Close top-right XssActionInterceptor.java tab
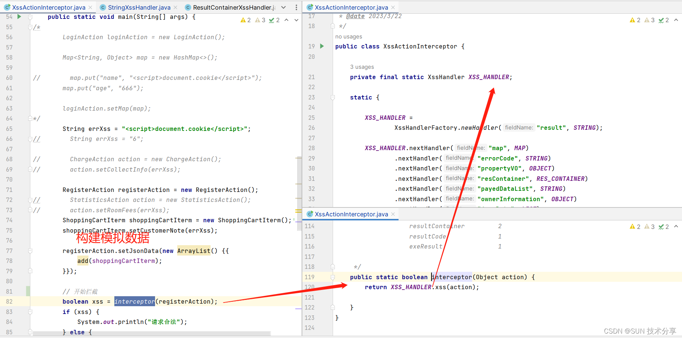The width and height of the screenshot is (682, 338). click(x=393, y=7)
